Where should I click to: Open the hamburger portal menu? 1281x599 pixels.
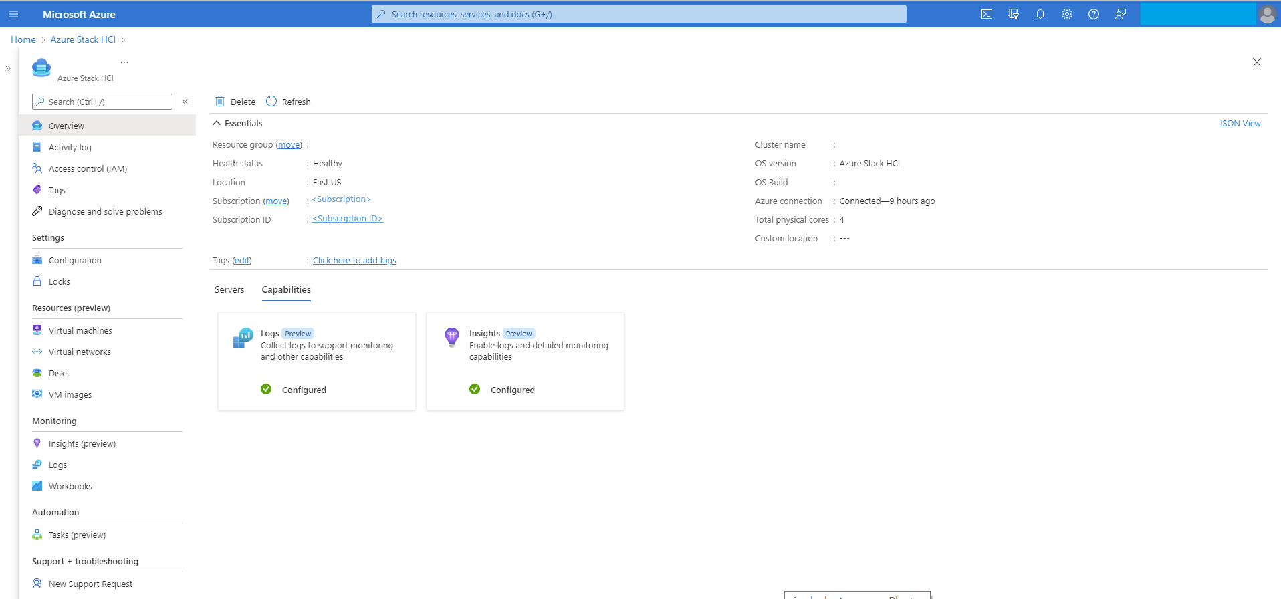pyautogui.click(x=13, y=14)
